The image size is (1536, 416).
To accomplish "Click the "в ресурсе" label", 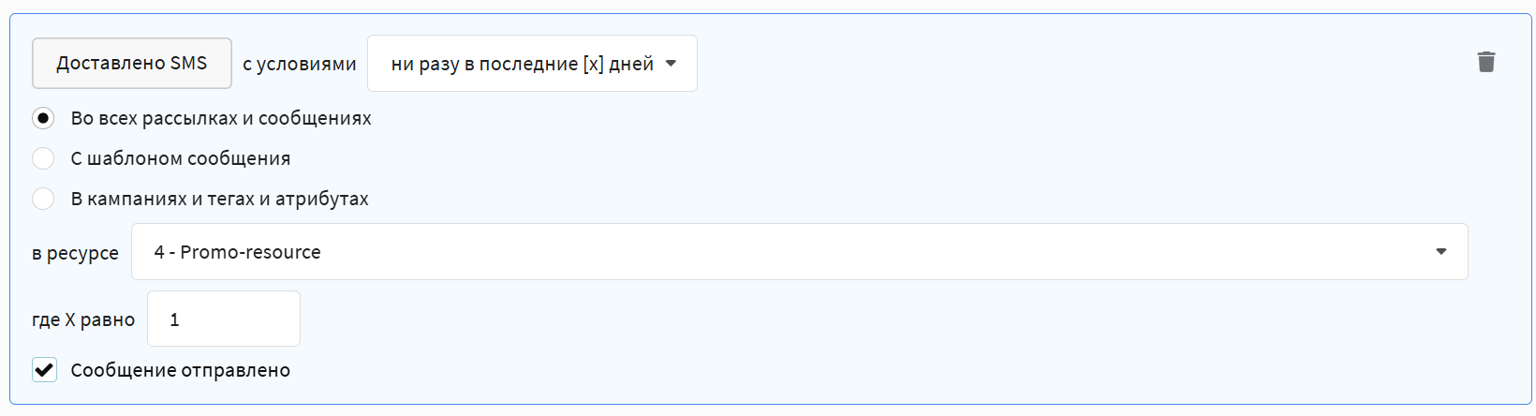I will point(75,253).
